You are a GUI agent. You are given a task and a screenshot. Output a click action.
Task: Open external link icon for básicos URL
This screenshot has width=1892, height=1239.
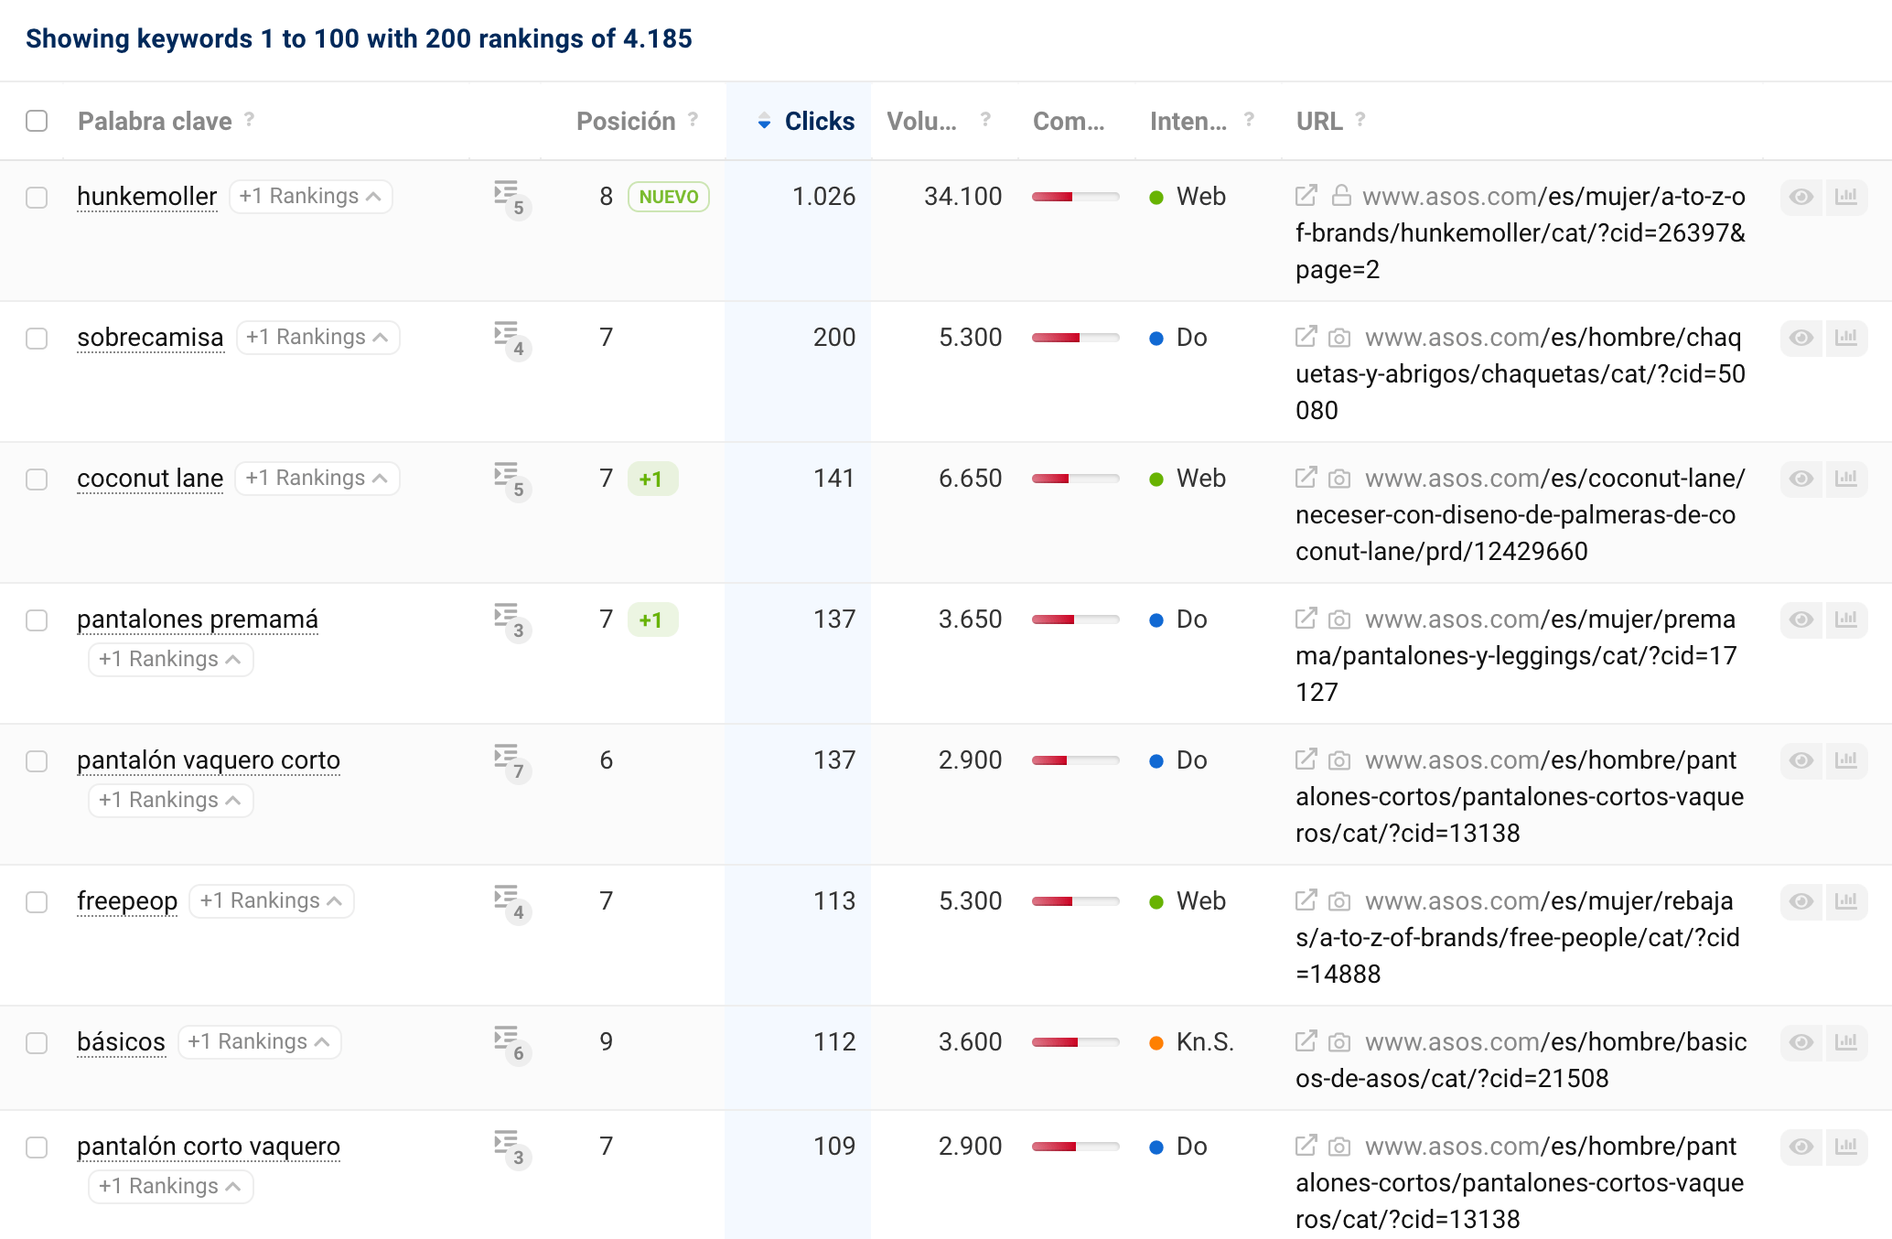[x=1306, y=1041]
